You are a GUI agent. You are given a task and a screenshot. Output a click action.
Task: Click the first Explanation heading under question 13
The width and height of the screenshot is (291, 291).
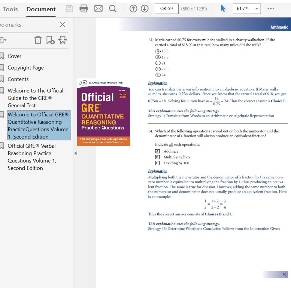pos(158,83)
